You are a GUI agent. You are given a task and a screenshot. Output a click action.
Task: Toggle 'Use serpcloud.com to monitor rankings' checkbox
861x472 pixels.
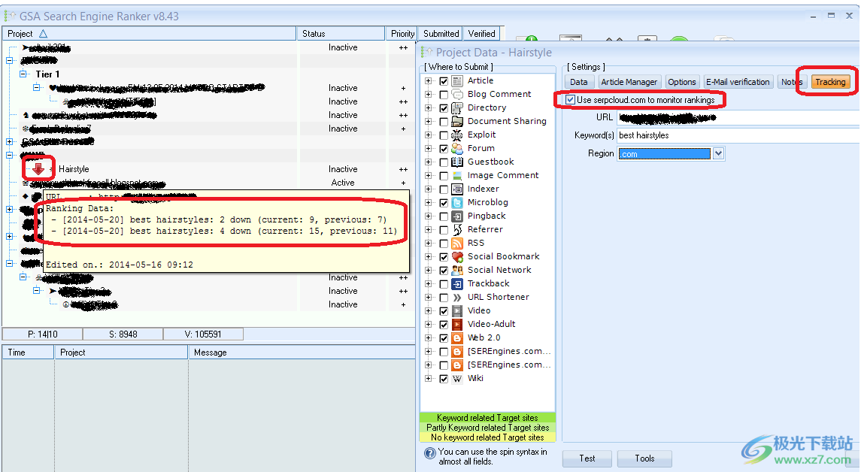571,100
